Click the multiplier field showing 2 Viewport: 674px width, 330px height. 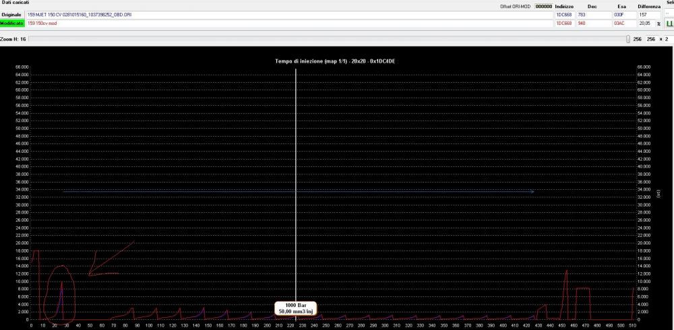coord(669,39)
